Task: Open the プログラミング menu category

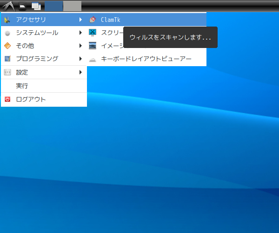Action: click(44, 59)
